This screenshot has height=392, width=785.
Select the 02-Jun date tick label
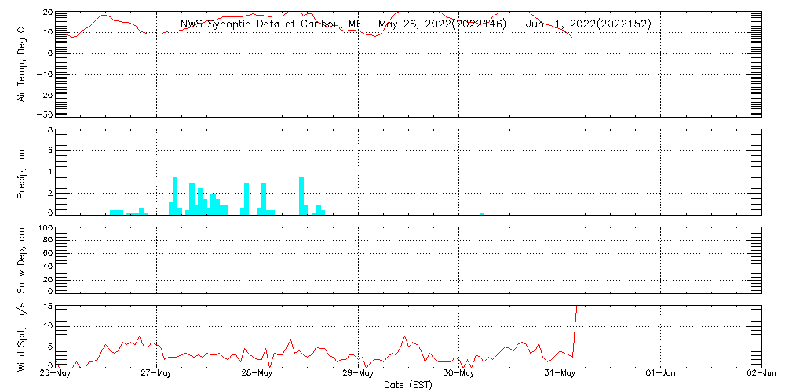[x=760, y=374]
